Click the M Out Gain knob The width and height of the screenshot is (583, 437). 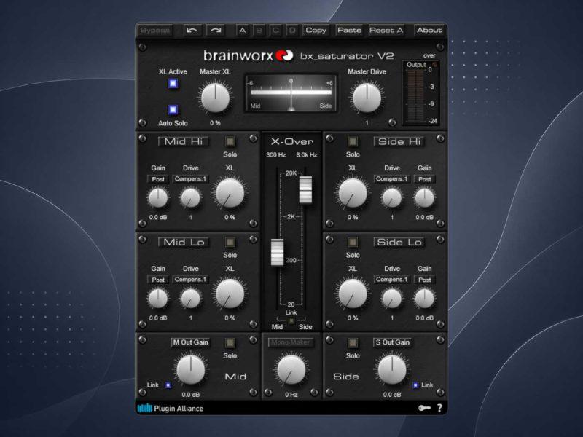(x=191, y=370)
